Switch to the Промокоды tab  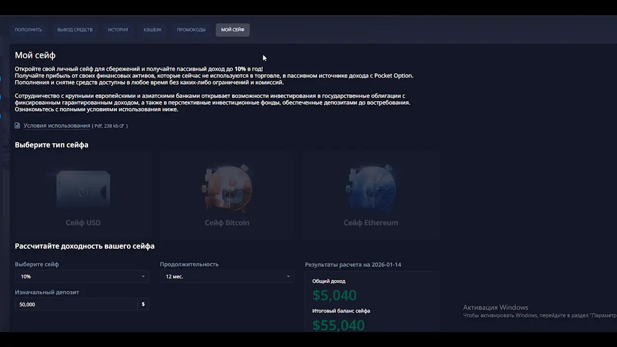point(191,30)
